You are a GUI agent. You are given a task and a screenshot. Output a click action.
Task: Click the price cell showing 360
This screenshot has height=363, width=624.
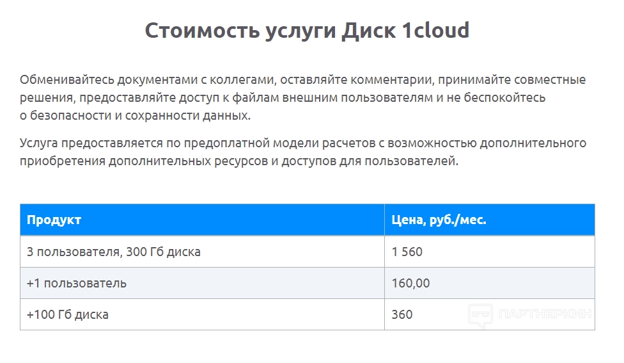402,314
